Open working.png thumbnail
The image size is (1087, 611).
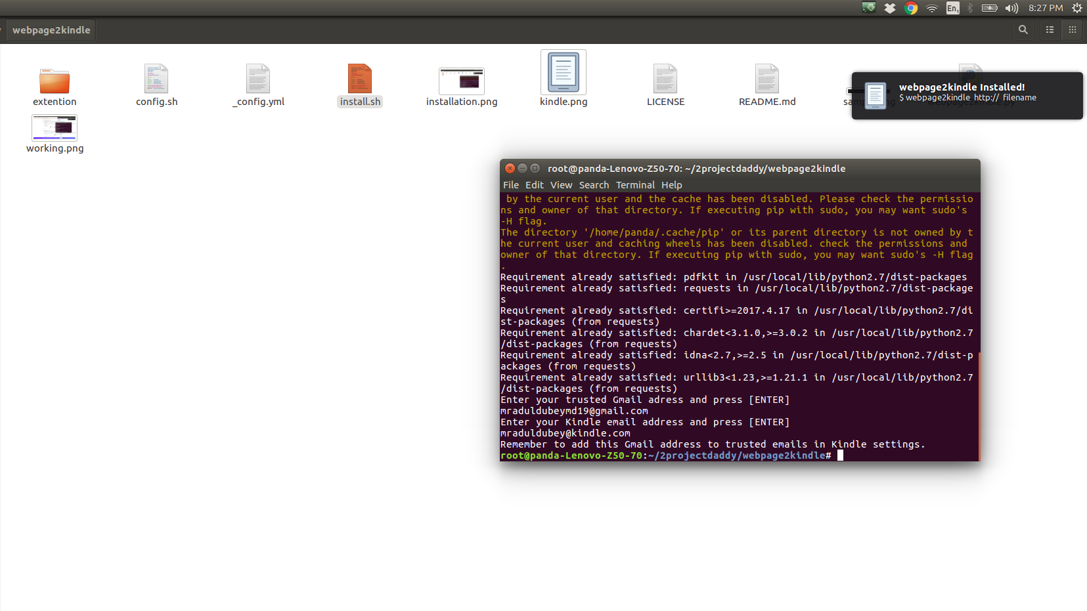tap(55, 128)
